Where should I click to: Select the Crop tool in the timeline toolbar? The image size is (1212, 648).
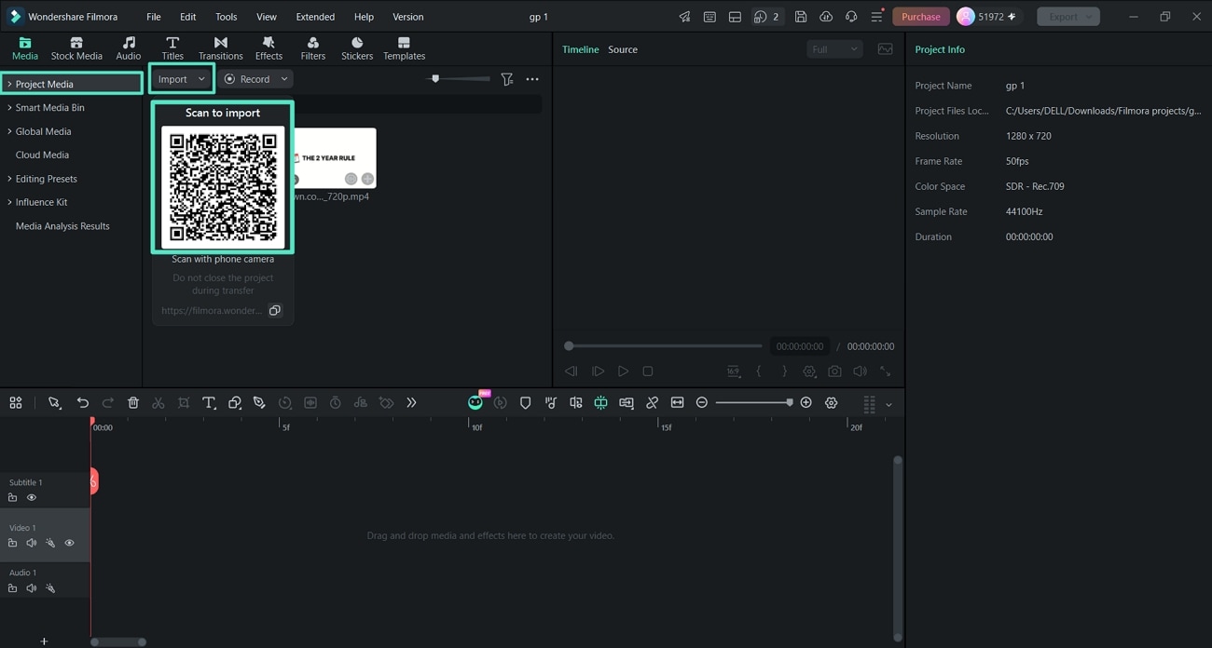(x=184, y=403)
